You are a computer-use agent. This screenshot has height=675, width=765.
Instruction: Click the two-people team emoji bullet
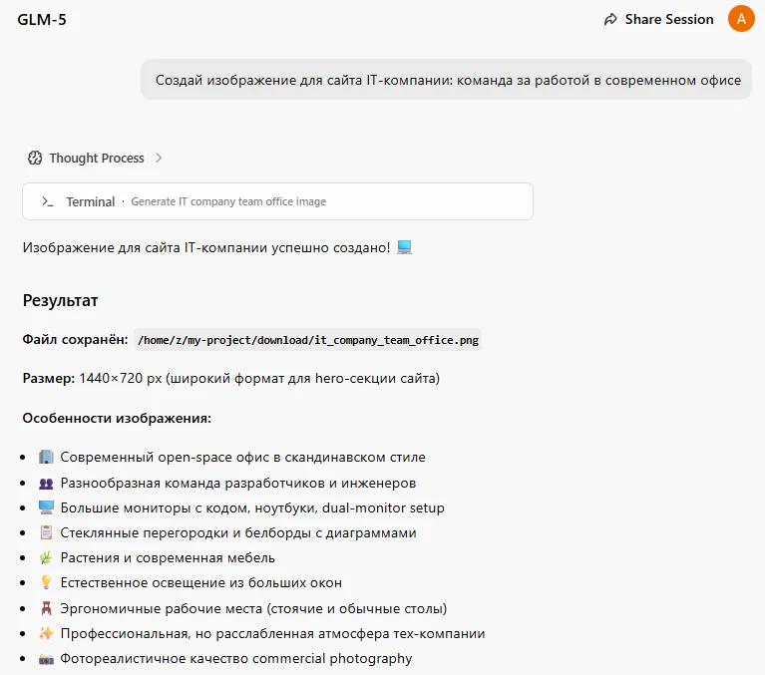(46, 484)
